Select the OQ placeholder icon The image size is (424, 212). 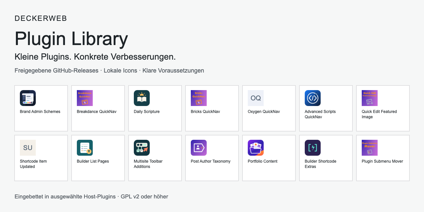256,98
